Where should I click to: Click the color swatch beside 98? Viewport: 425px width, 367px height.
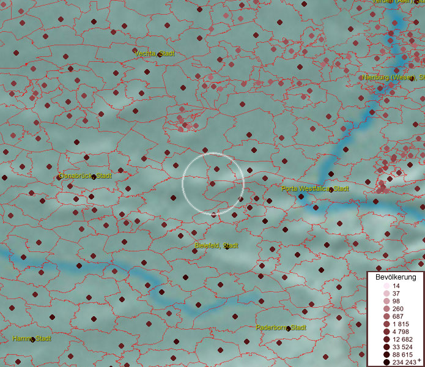click(386, 301)
